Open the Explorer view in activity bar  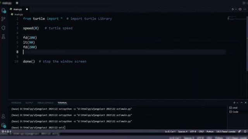[3, 10]
